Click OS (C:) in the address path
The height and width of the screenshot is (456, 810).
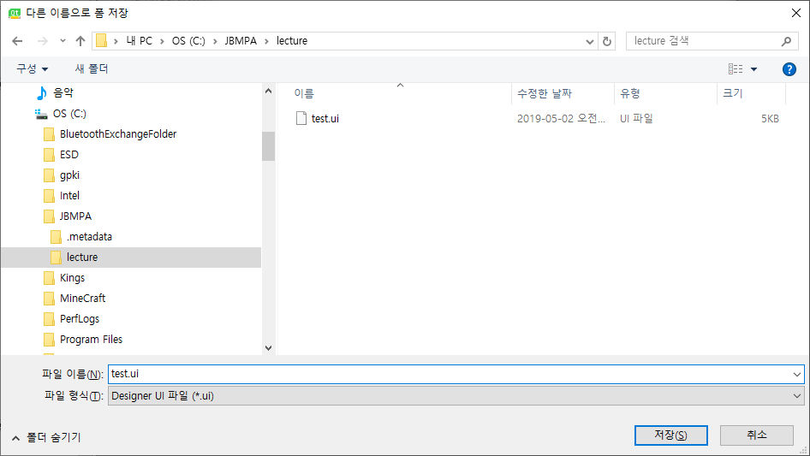tap(188, 41)
